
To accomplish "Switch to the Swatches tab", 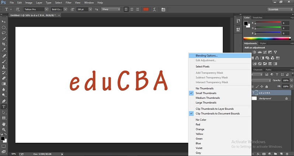I will [257, 18].
